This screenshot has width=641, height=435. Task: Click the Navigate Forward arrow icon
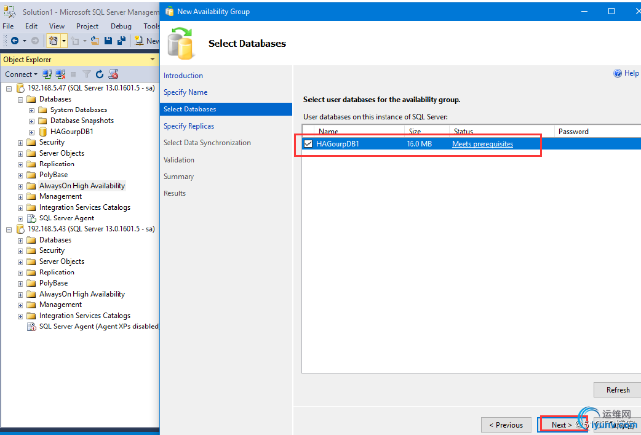point(35,41)
